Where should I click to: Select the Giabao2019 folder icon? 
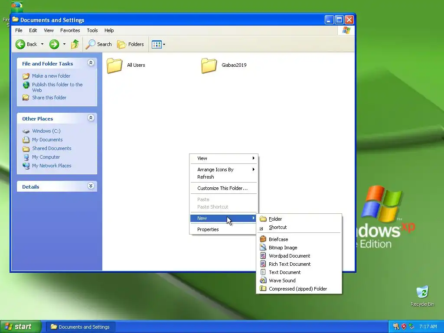click(209, 65)
